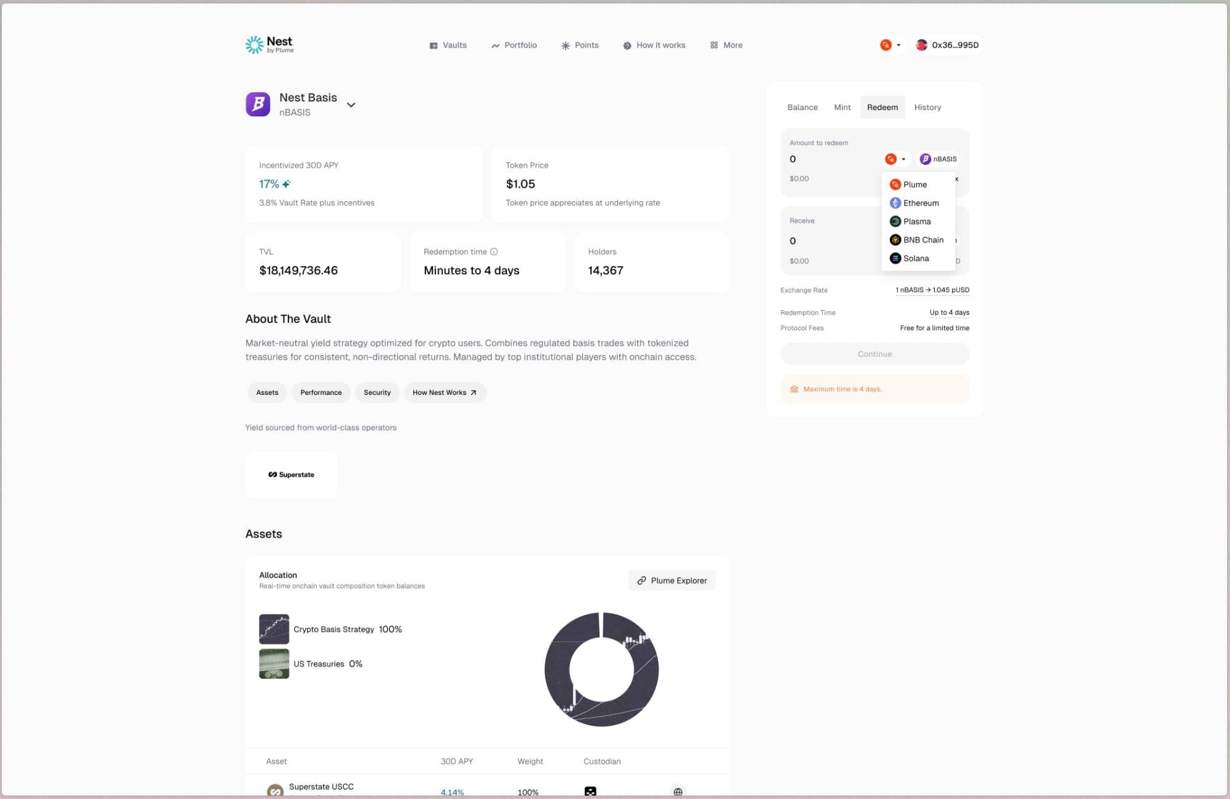Click the nBASIS token chip in redeem box

pos(938,159)
